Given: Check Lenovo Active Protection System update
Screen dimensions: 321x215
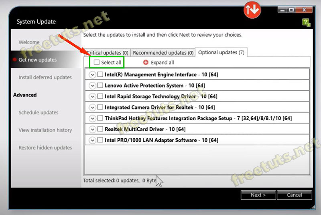Looking at the screenshot, I should tap(100, 85).
